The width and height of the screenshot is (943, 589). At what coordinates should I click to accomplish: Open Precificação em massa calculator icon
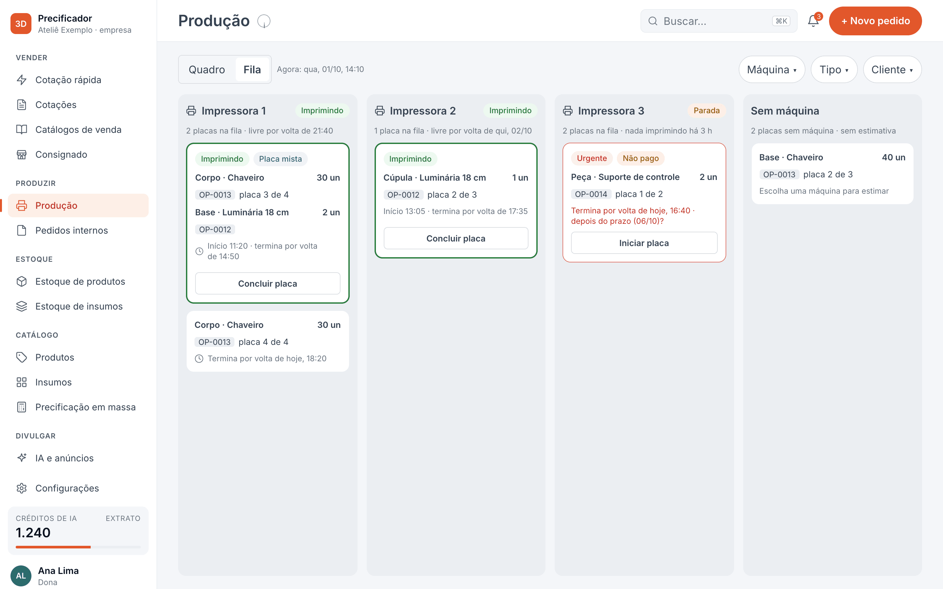(x=22, y=407)
